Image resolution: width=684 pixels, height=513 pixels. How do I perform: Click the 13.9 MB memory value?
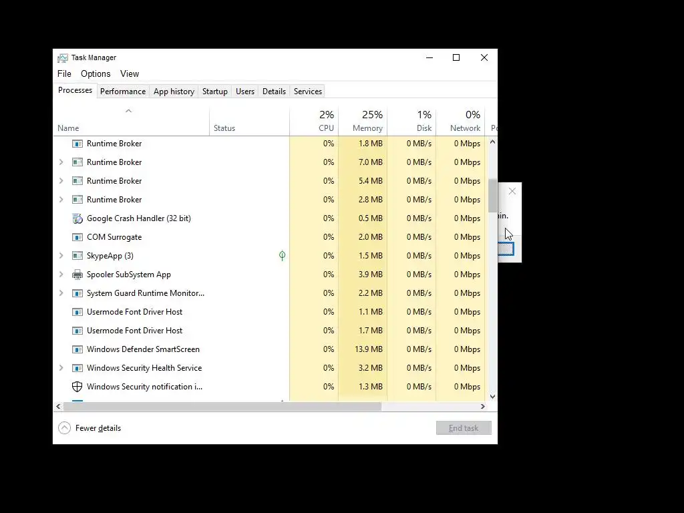click(369, 349)
